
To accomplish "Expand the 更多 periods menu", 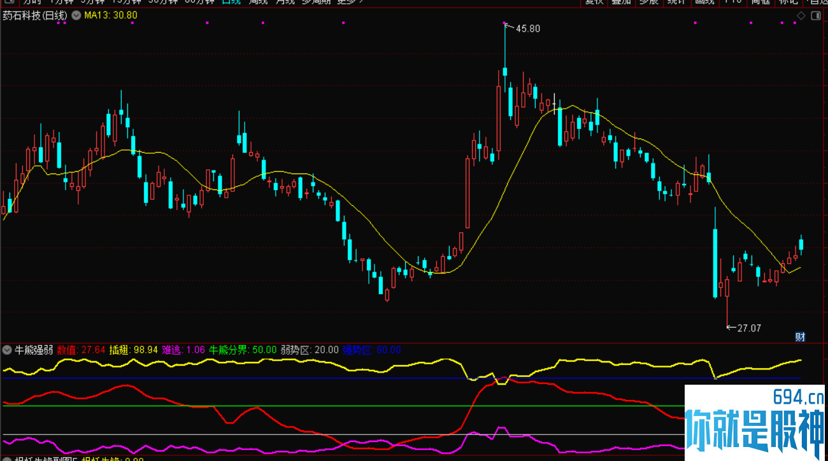I will [x=350, y=3].
